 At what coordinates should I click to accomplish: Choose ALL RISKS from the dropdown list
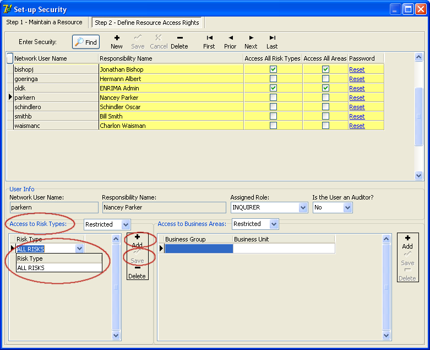31,268
